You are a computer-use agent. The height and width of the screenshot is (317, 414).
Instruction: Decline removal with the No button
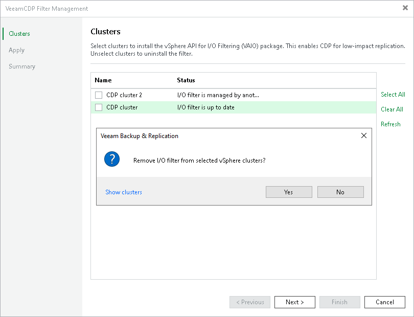pos(340,192)
